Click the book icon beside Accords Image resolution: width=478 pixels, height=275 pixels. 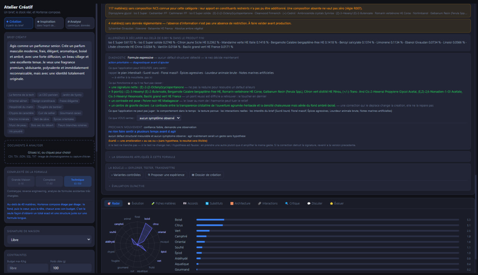point(184,203)
